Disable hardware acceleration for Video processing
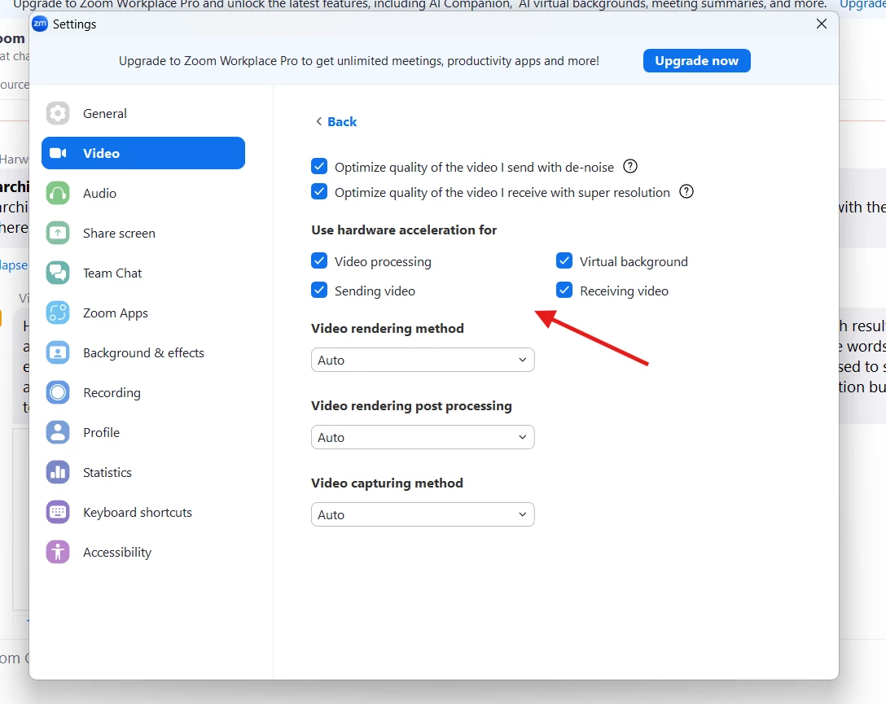This screenshot has width=886, height=704. 319,260
